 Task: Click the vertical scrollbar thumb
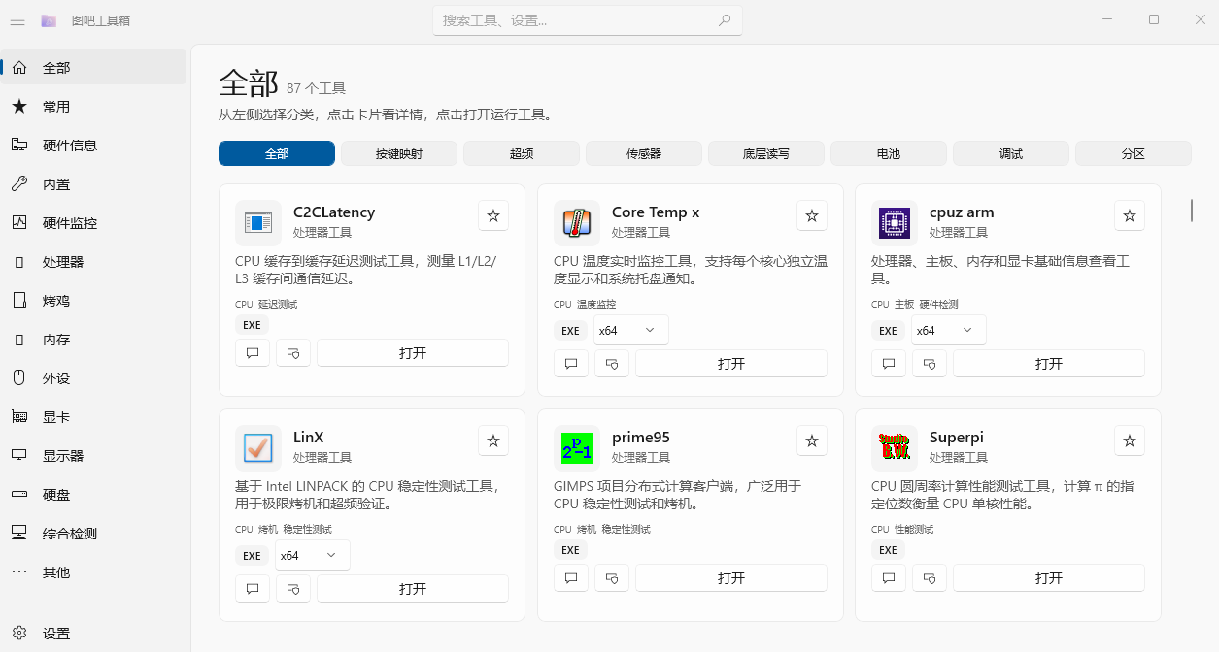pos(1192,211)
